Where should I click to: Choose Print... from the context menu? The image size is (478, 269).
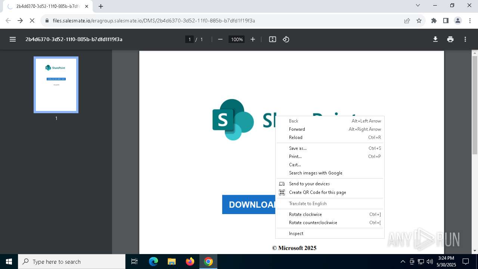pyautogui.click(x=330, y=157)
